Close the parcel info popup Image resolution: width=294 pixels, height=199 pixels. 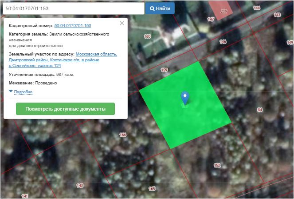pos(122,23)
